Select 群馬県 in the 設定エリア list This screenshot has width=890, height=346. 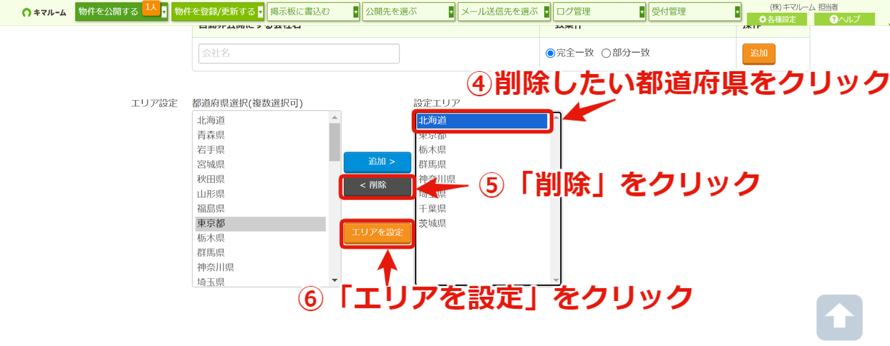[x=482, y=164]
